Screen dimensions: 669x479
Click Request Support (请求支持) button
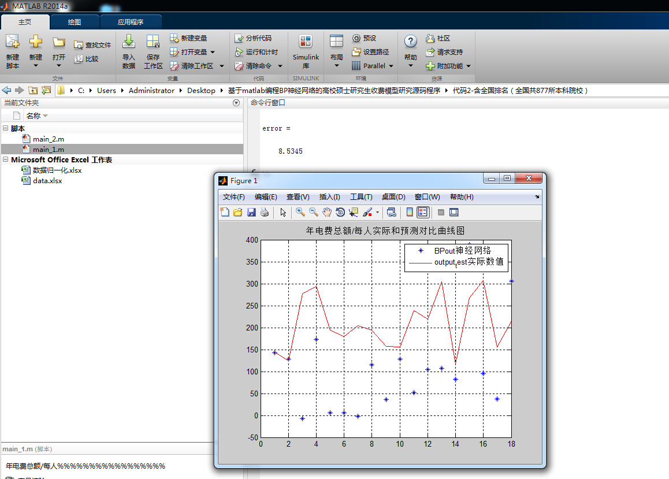(444, 51)
